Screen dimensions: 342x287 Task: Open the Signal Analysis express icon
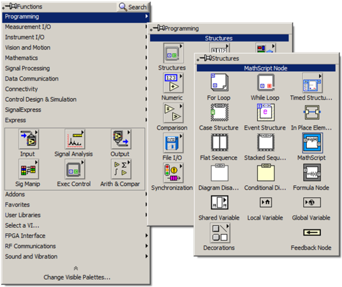click(75, 140)
